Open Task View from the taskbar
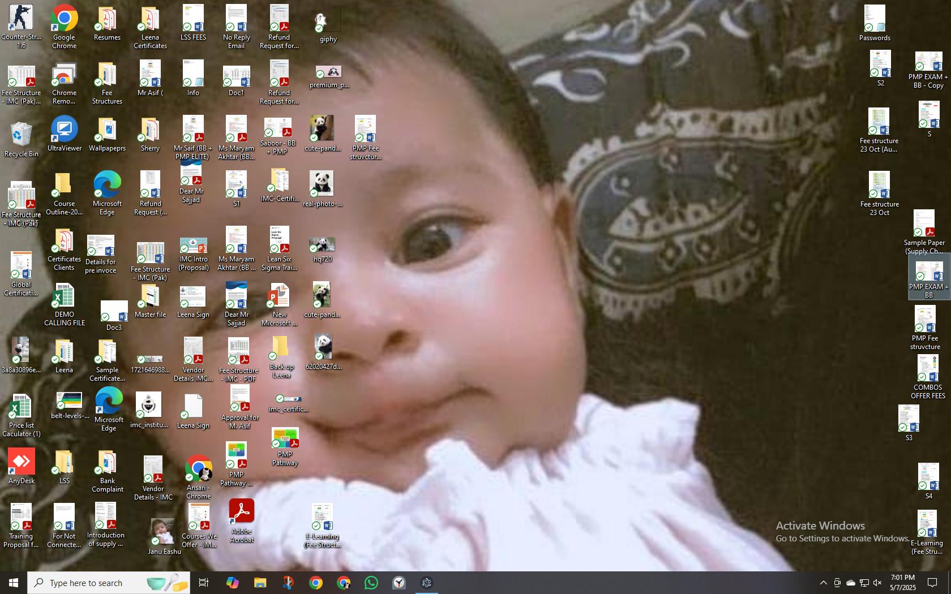Screen dimensions: 951x594 204,583
